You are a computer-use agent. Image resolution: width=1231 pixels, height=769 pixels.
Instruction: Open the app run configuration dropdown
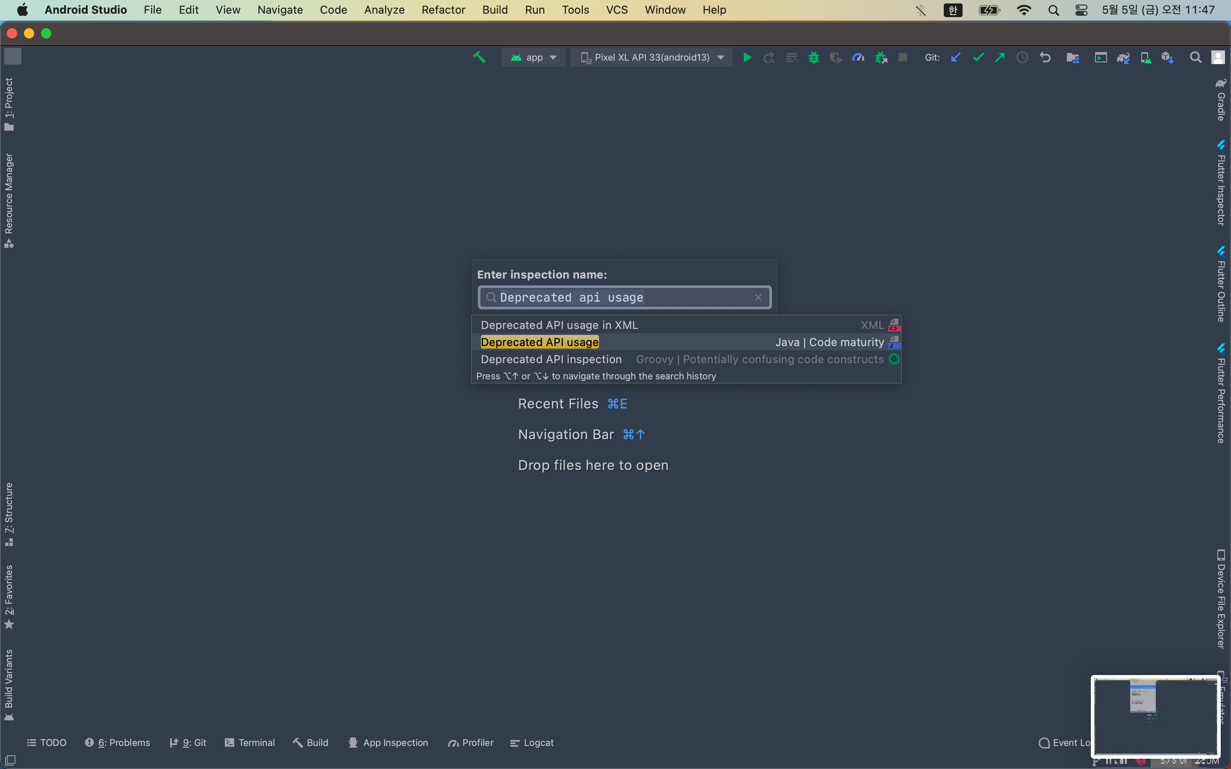[533, 58]
